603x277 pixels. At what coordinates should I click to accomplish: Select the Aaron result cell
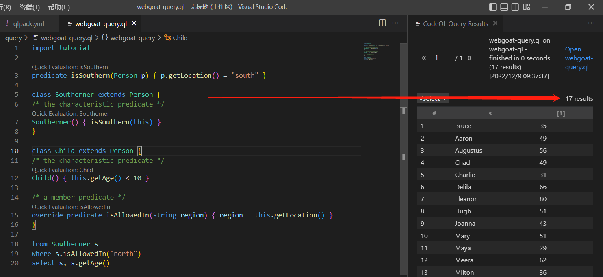464,138
